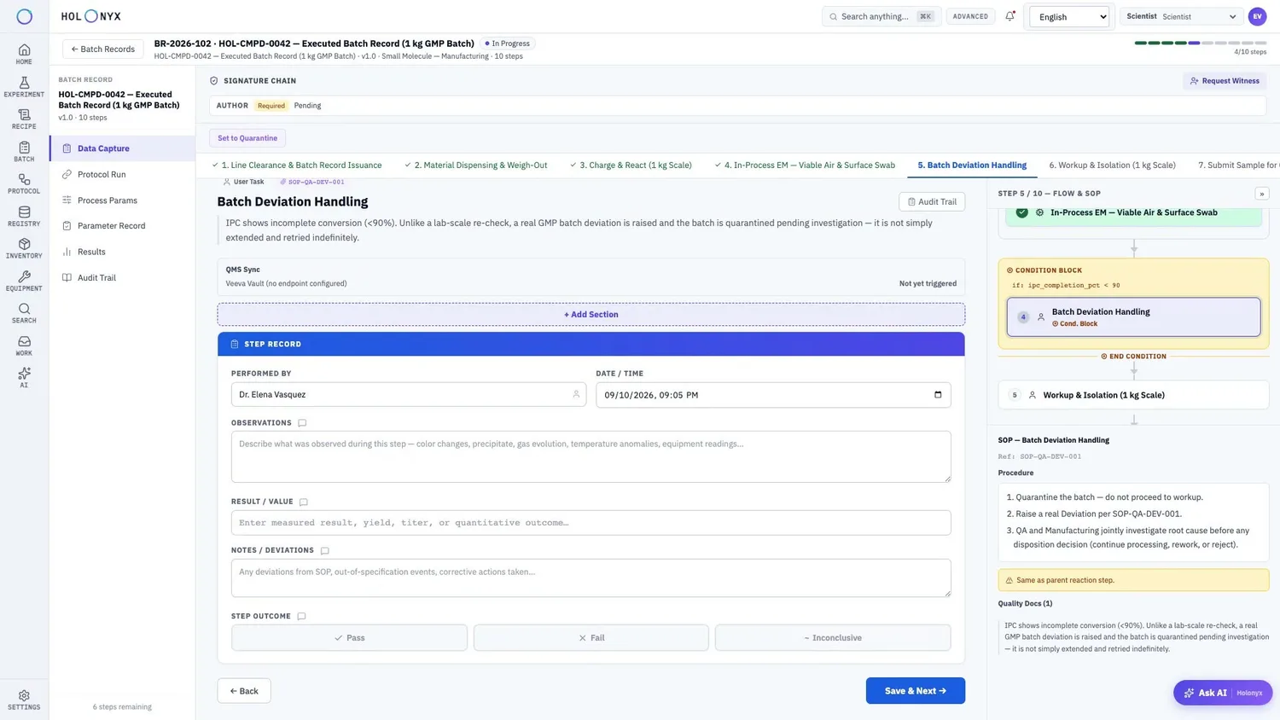Open the Batch sidebar icon
The image size is (1280, 720).
coord(24,151)
